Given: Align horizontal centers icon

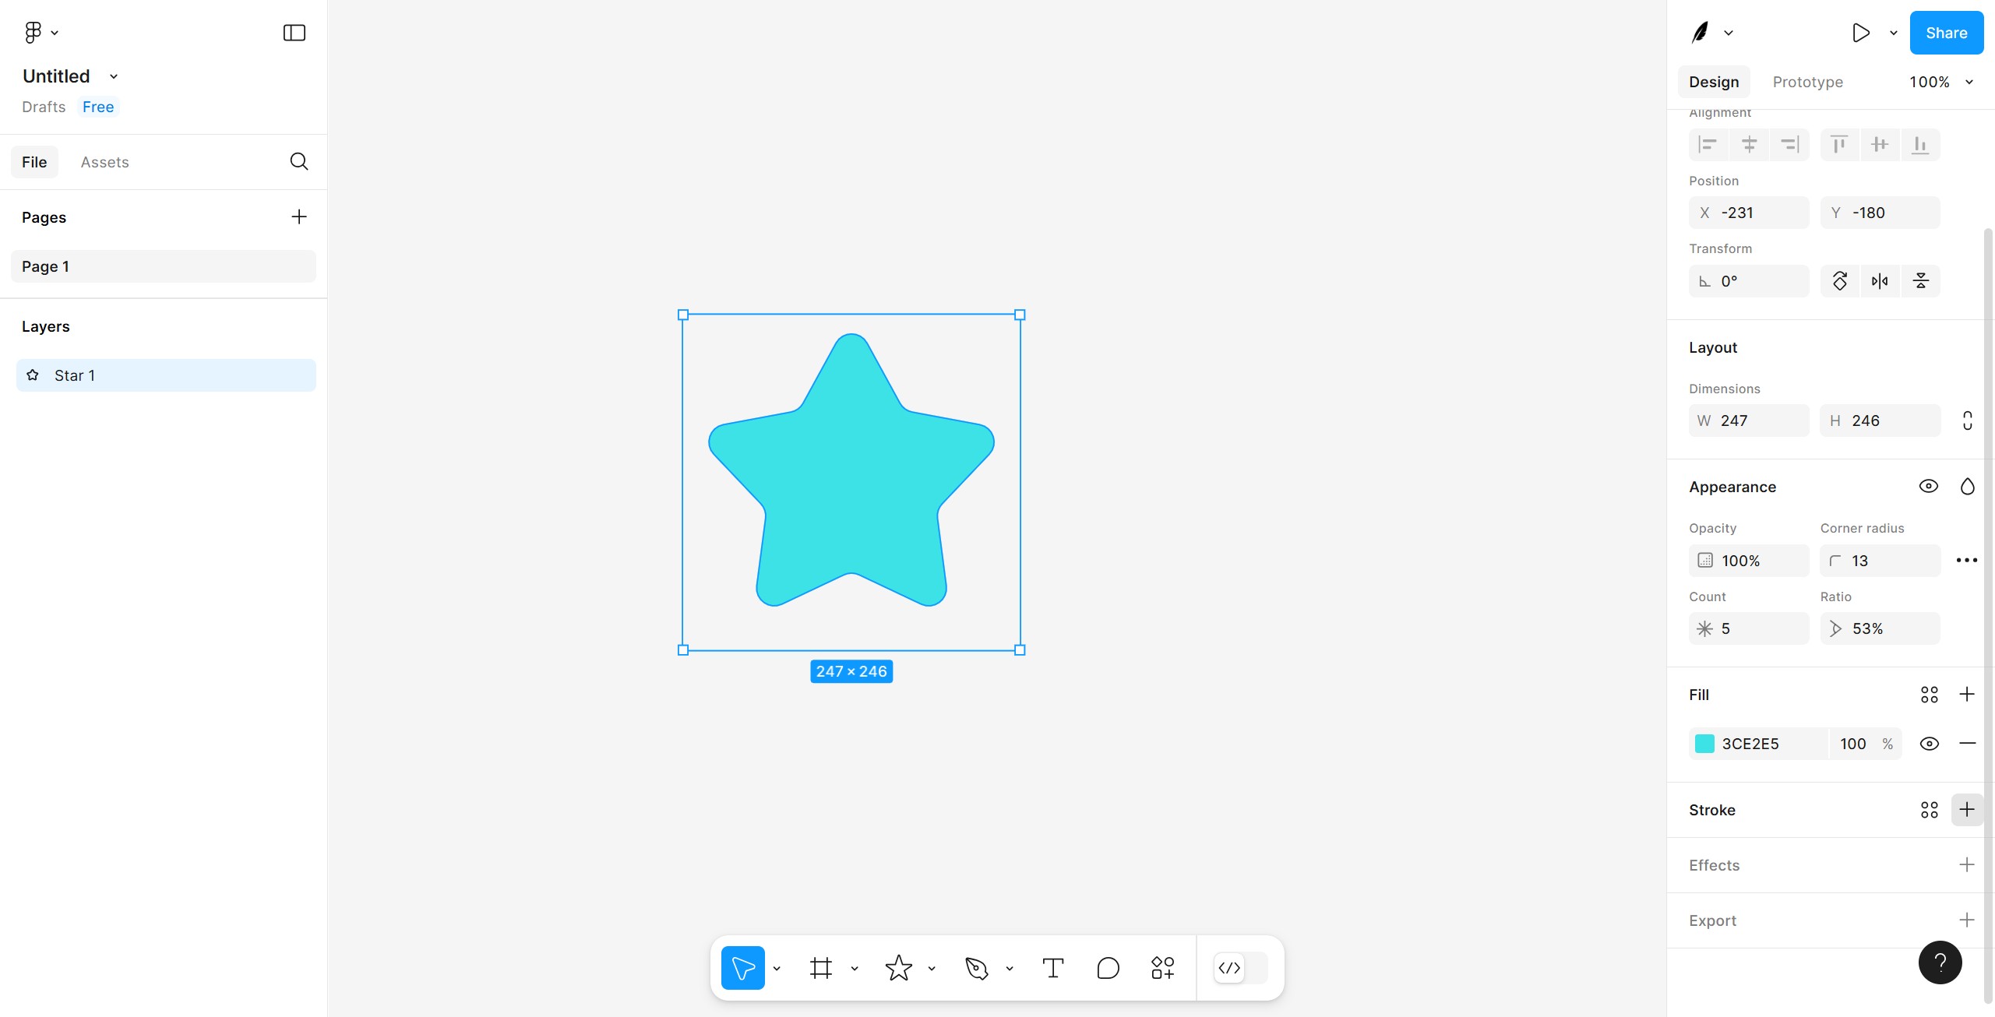Looking at the screenshot, I should 1749,145.
